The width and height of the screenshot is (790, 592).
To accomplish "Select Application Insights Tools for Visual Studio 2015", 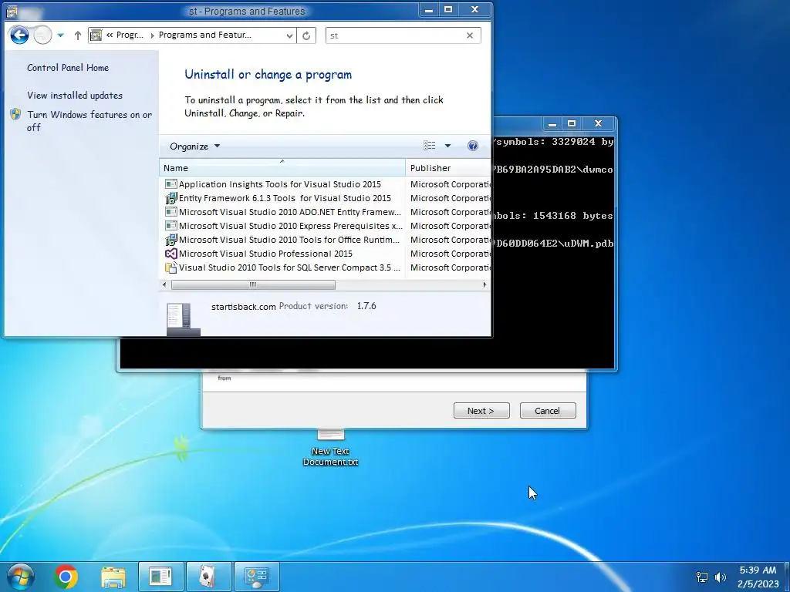I will coord(279,184).
